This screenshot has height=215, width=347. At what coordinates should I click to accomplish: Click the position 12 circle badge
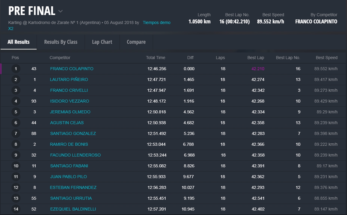pos(16,187)
